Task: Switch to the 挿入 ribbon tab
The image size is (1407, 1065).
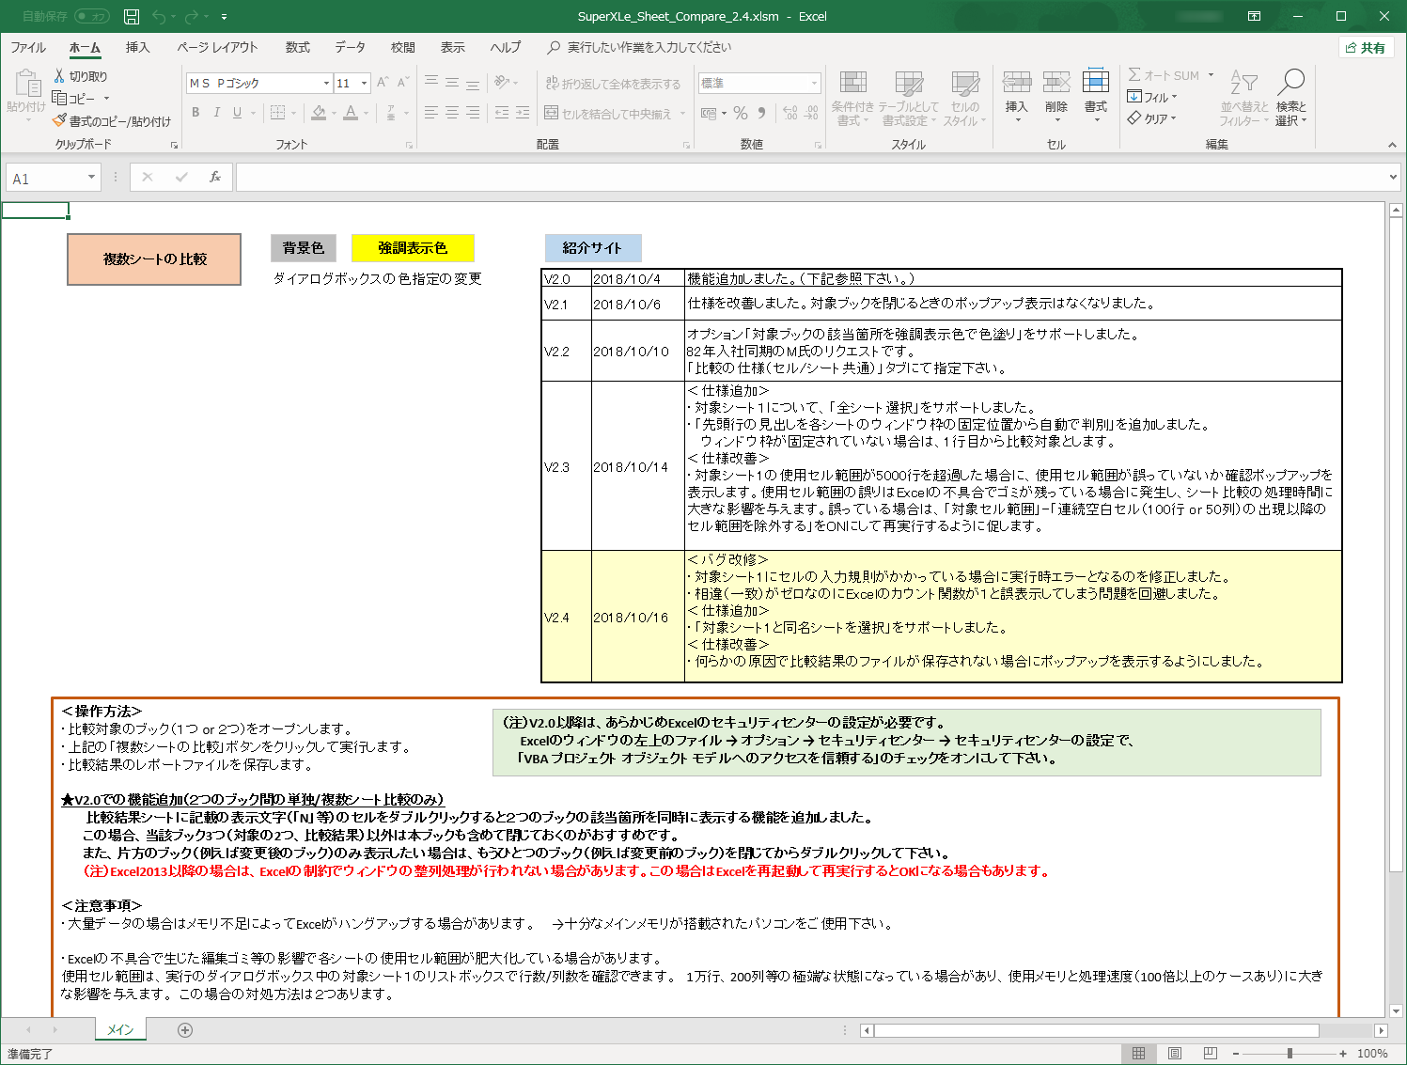Action: point(137,47)
